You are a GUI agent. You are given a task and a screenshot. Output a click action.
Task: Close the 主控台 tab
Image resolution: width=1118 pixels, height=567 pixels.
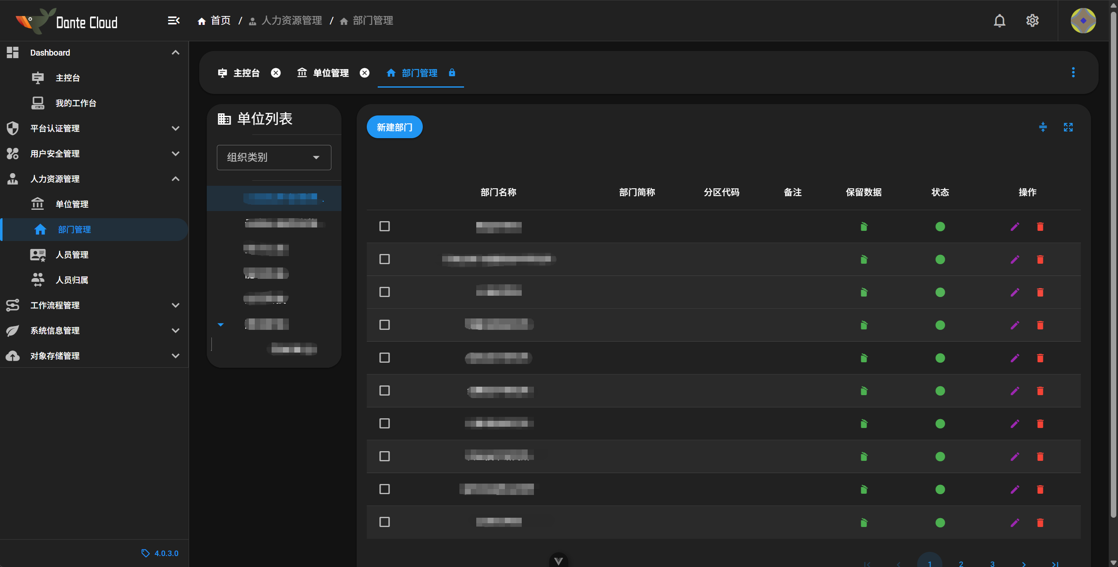click(275, 73)
